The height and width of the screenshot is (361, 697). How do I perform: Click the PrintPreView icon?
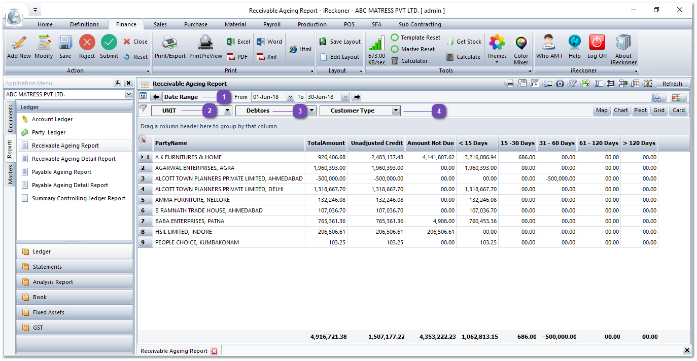205,47
